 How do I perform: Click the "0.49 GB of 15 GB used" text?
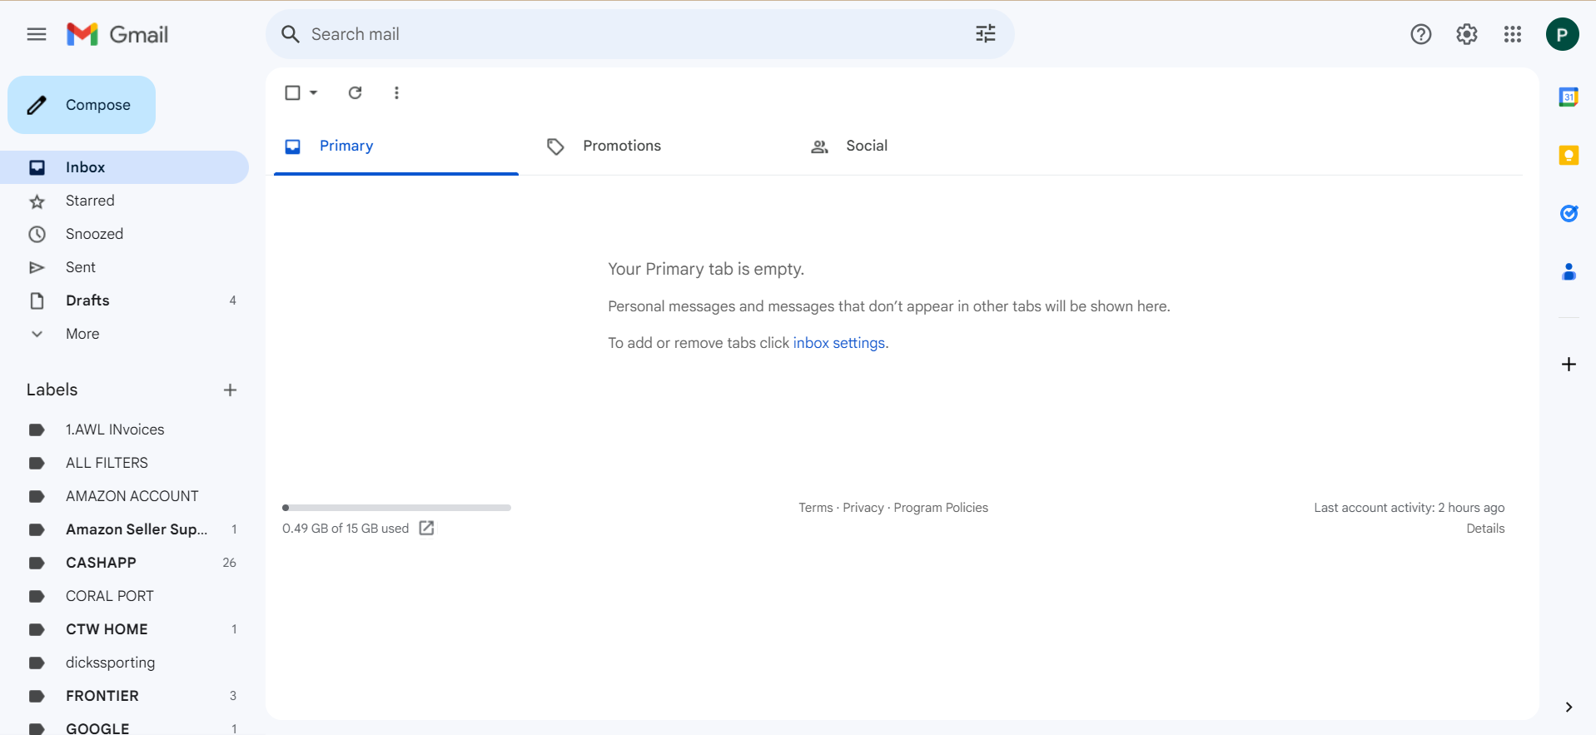(346, 529)
